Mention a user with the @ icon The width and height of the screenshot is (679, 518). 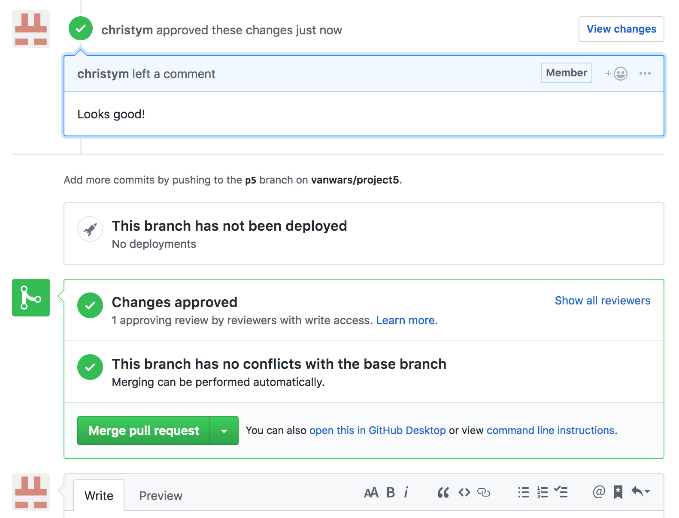pyautogui.click(x=599, y=492)
